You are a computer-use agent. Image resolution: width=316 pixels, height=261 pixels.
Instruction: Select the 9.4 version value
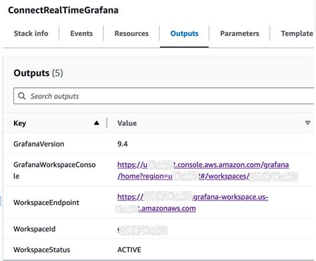(x=123, y=144)
